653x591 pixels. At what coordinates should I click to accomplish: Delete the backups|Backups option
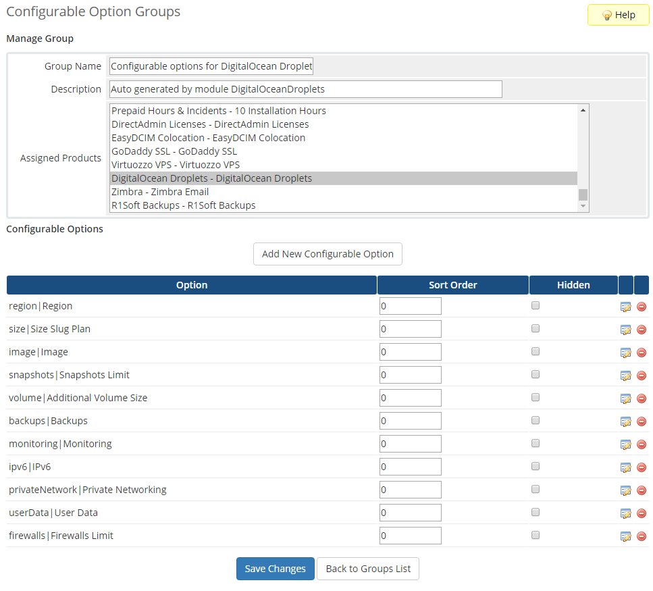click(642, 421)
